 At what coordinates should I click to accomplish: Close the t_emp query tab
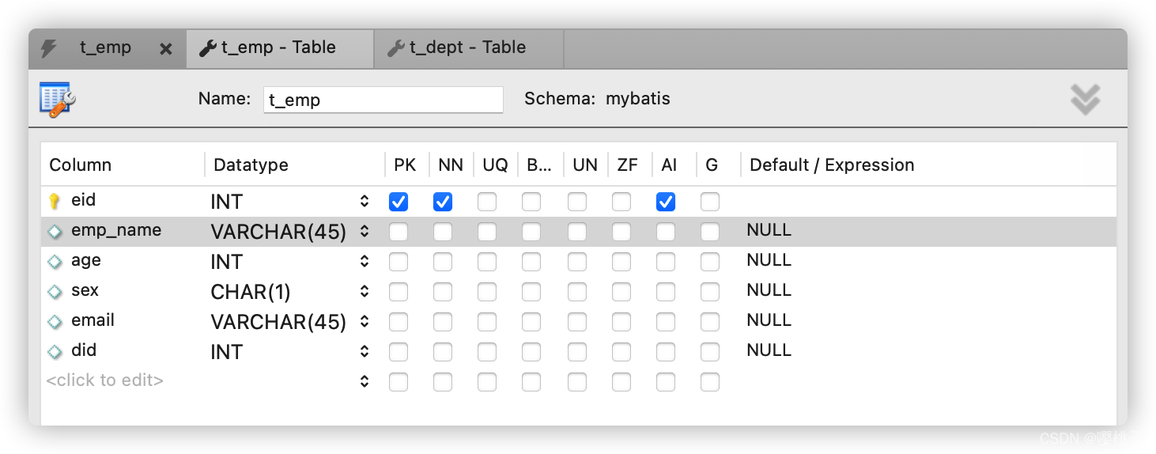coord(165,49)
